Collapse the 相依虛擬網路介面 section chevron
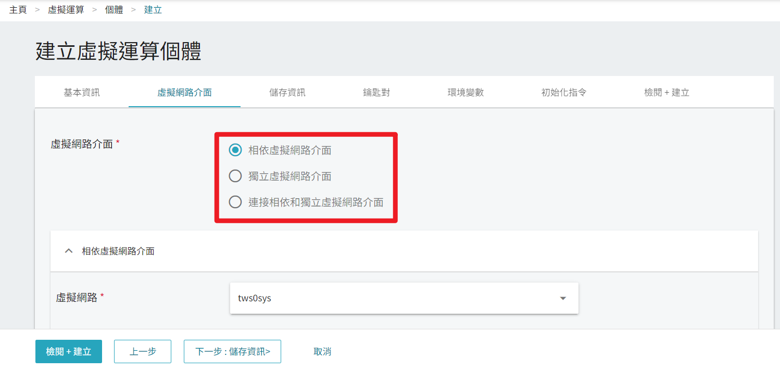The image size is (780, 371). pos(68,251)
